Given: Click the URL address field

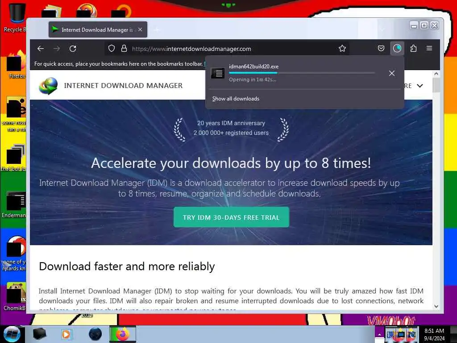Looking at the screenshot, I should [x=227, y=49].
